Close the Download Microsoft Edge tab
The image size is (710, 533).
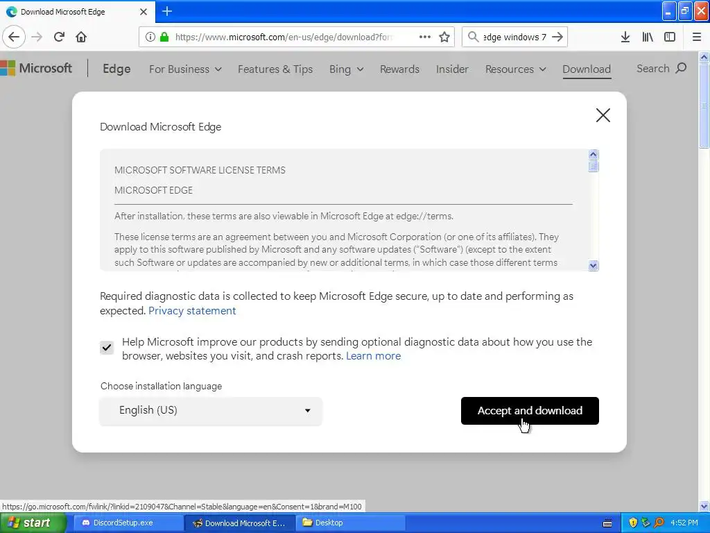144,12
